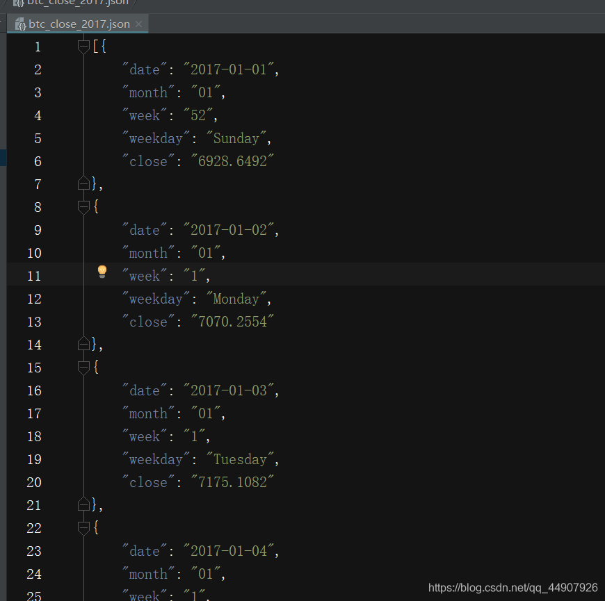The height and width of the screenshot is (601, 605).
Task: Click the date value "2017-01-03"
Action: pyautogui.click(x=229, y=390)
